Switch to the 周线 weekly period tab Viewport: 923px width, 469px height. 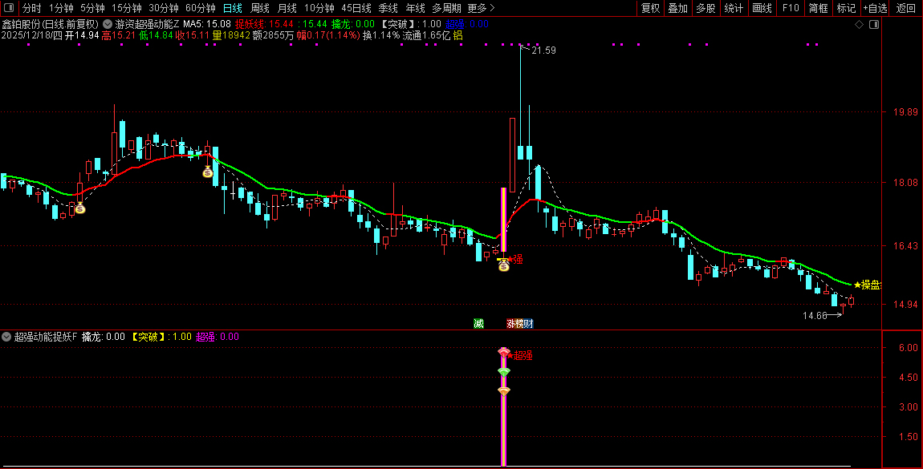[259, 8]
